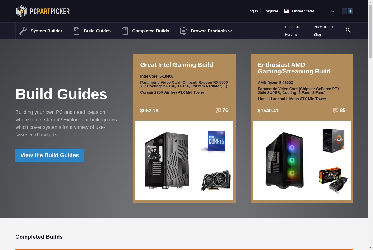Click the Radeon RX 5700 XT card image
This screenshot has height=250, width=373.
click(216, 181)
